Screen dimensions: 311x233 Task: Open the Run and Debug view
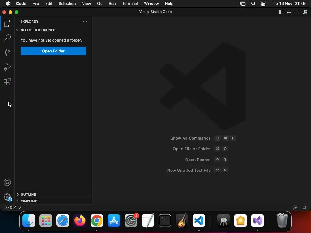point(7,67)
